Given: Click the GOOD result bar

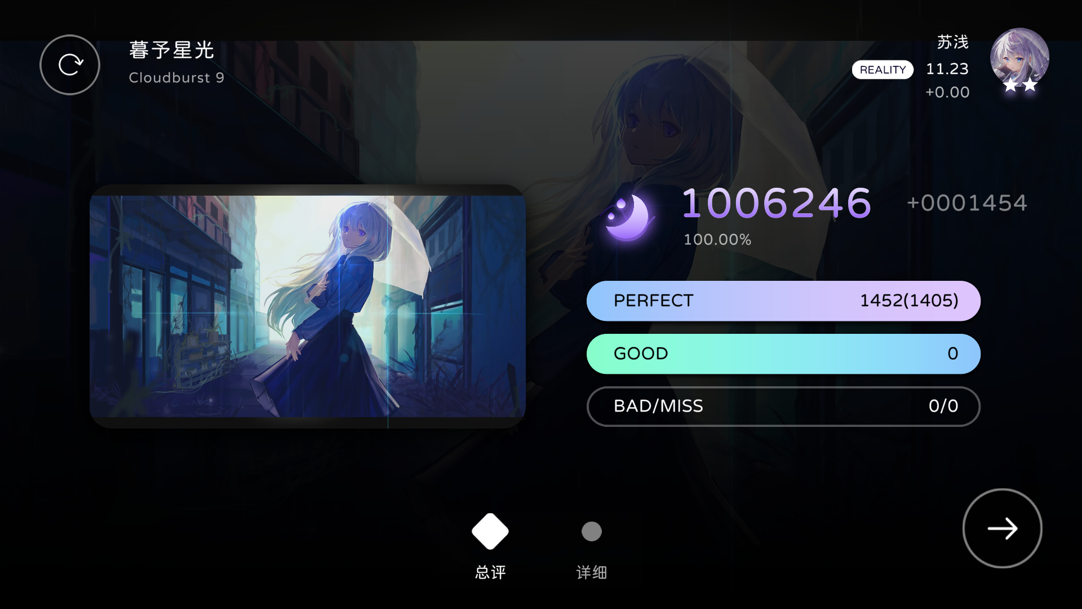Looking at the screenshot, I should tap(783, 354).
